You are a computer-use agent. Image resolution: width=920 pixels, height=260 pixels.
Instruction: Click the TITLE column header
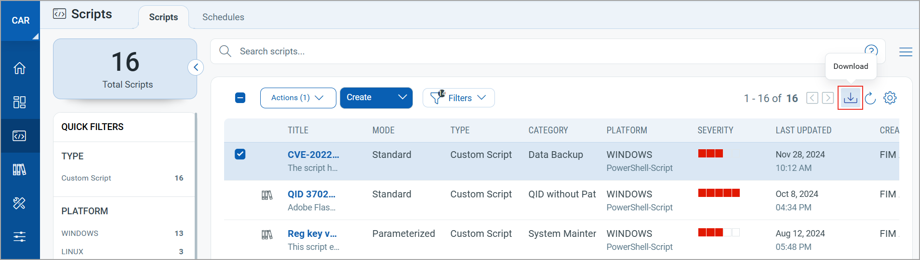click(298, 130)
